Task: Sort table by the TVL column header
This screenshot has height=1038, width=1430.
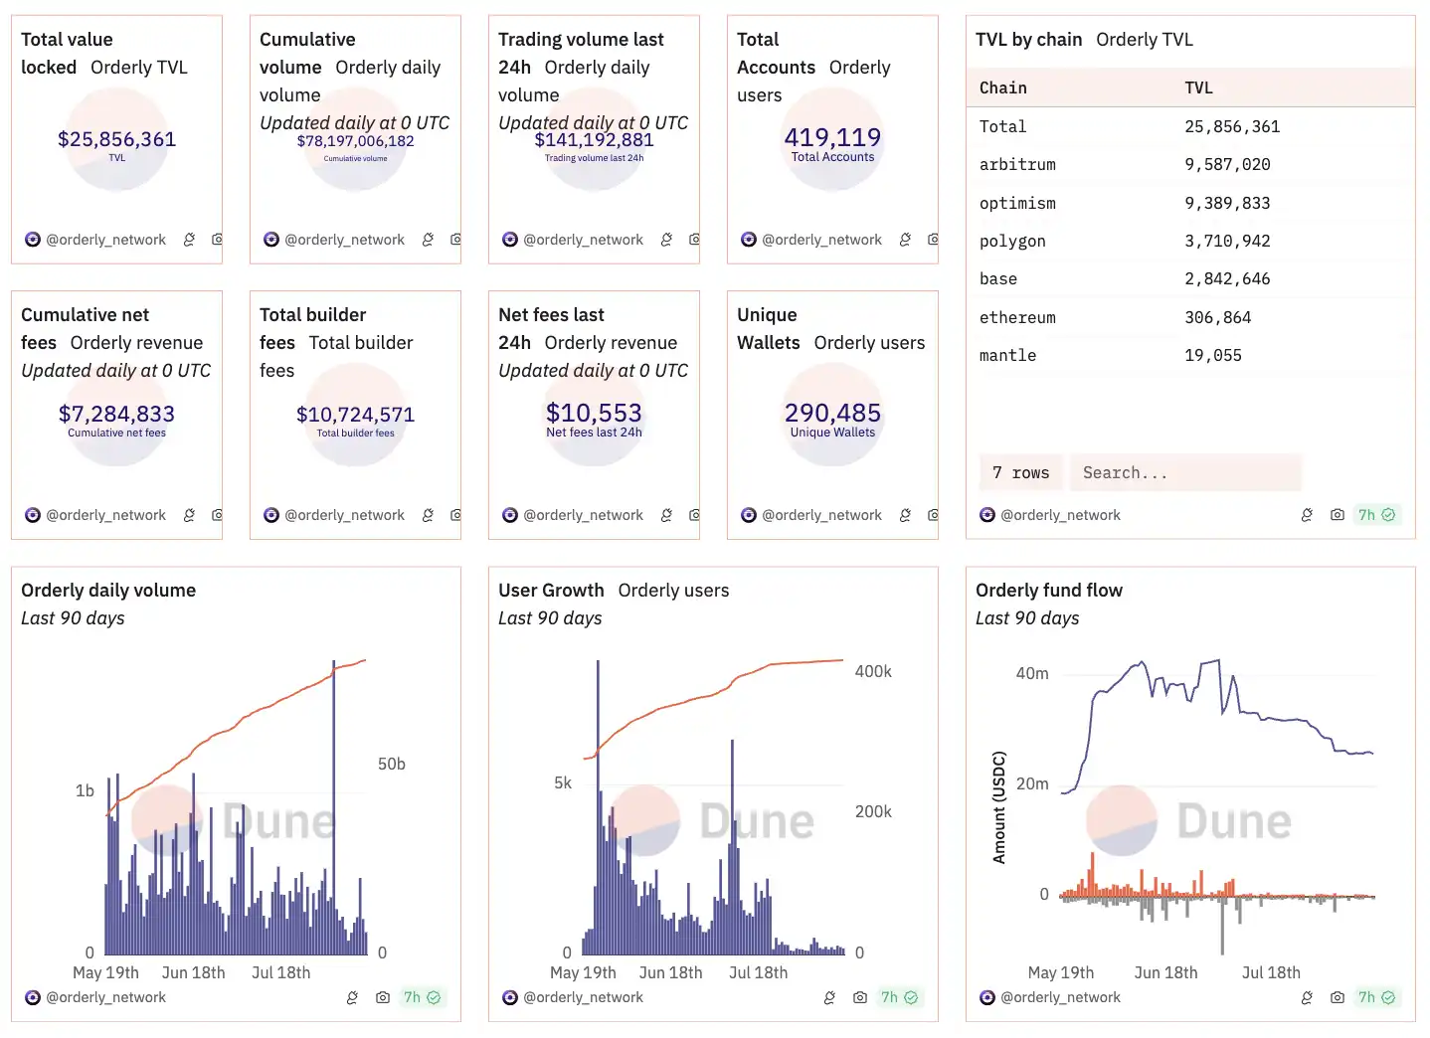Action: click(1198, 87)
